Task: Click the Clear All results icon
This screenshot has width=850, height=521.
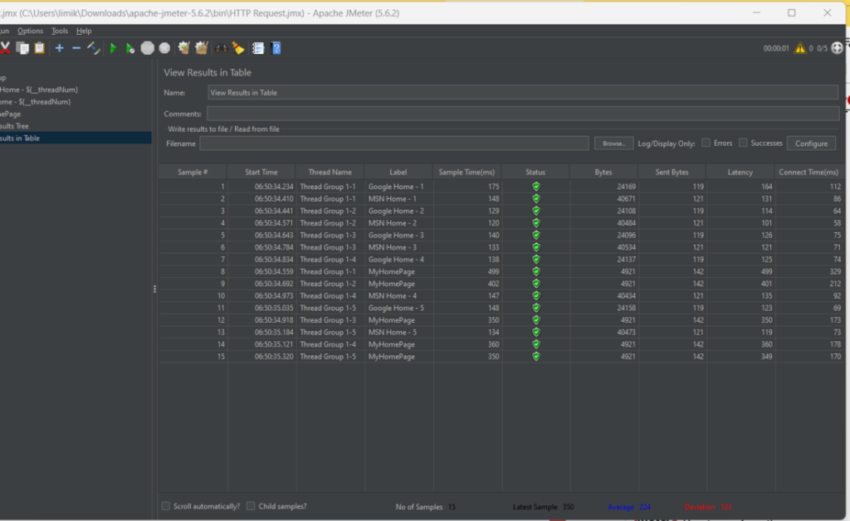Action: (x=201, y=48)
